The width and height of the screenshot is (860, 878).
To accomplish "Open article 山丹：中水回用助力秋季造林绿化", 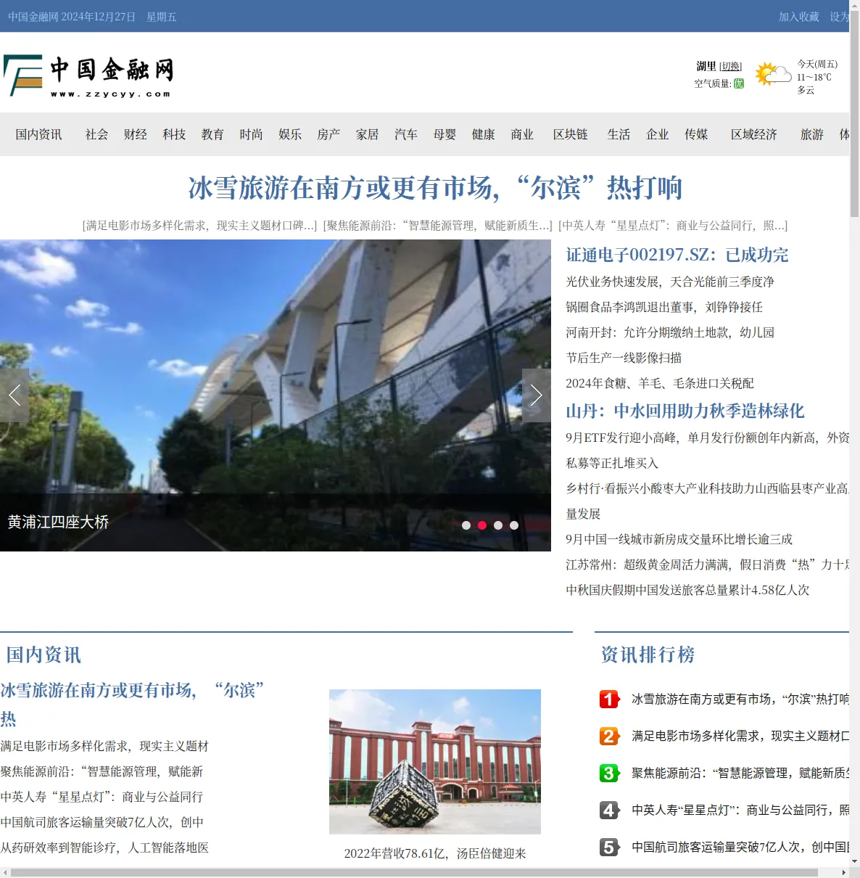I will tap(685, 411).
